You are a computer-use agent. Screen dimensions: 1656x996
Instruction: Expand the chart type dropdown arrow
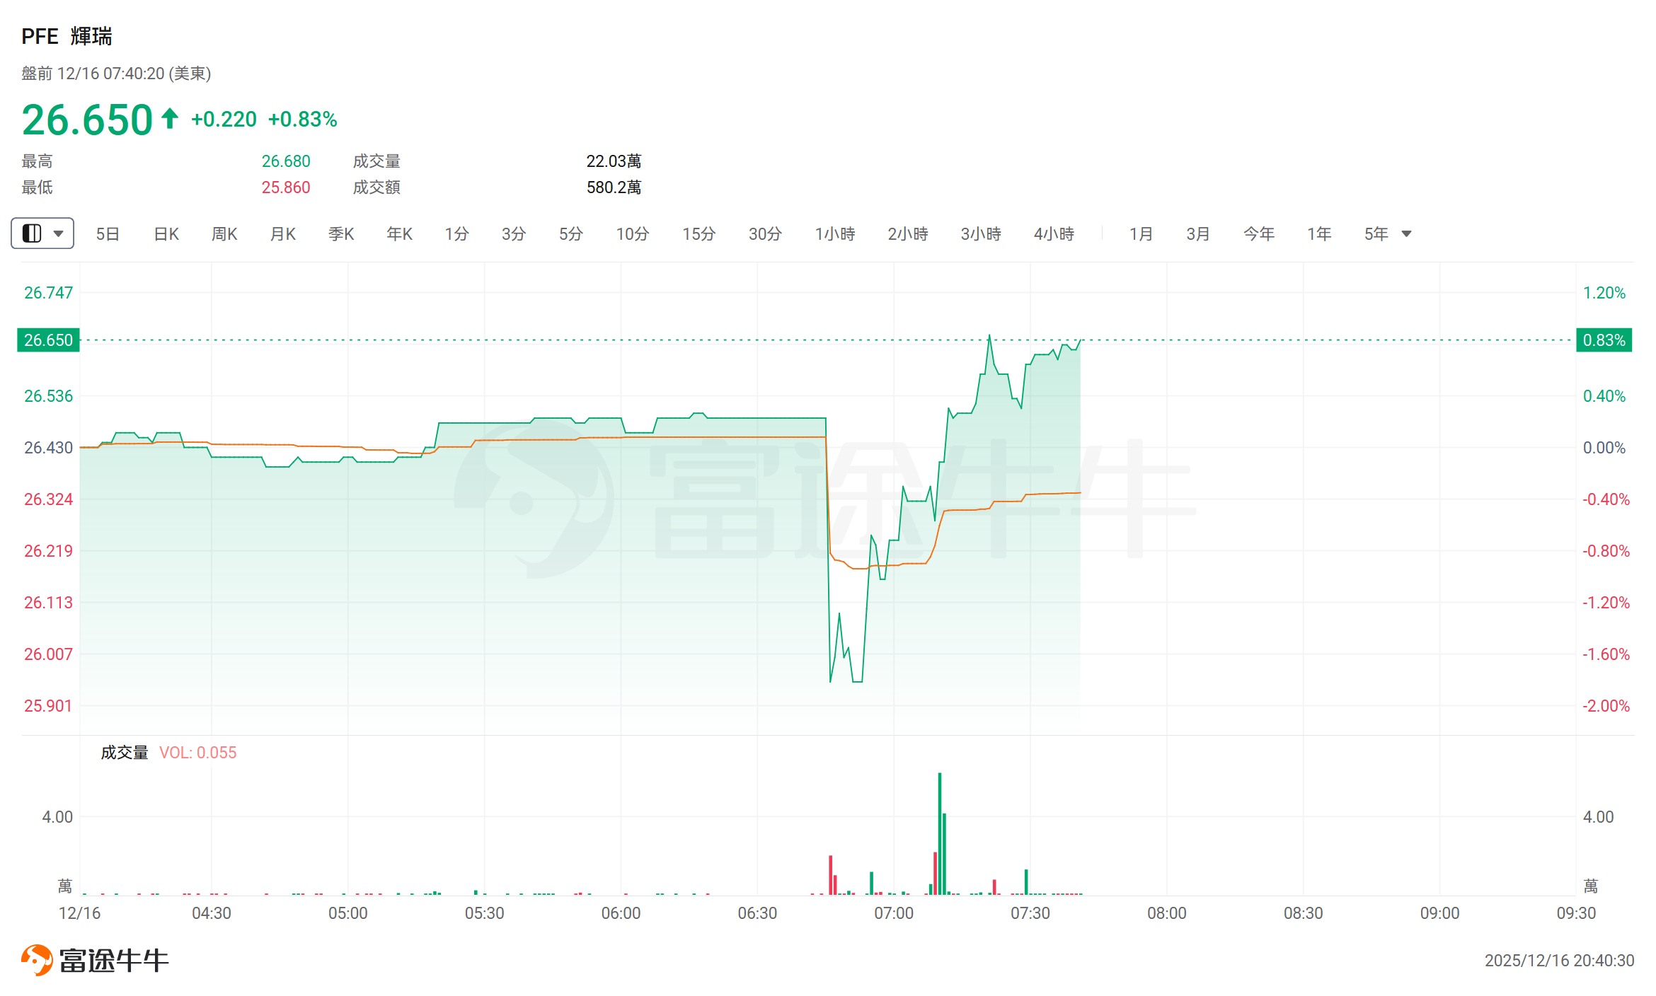tap(59, 233)
